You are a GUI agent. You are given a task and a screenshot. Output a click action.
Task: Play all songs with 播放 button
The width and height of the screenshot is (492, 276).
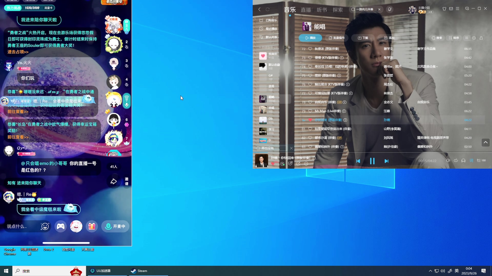[310, 38]
